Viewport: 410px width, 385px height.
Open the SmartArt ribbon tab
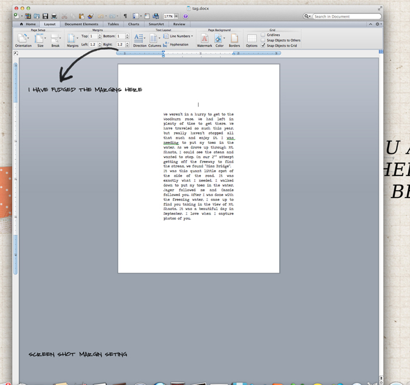coord(156,24)
